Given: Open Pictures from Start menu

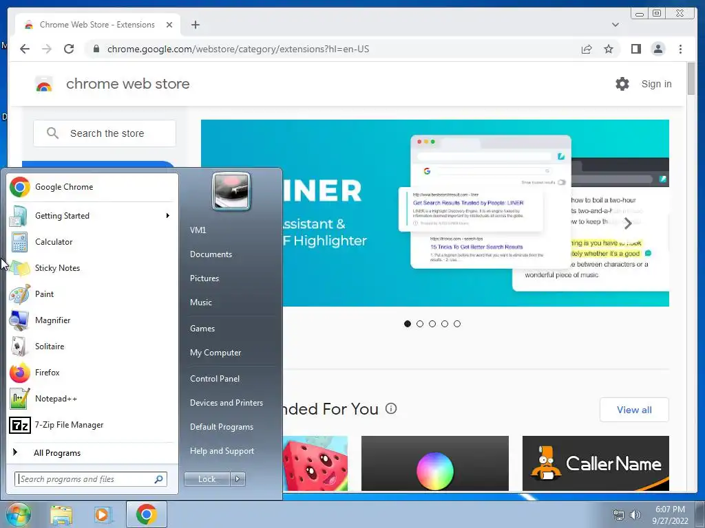Looking at the screenshot, I should click(x=204, y=278).
